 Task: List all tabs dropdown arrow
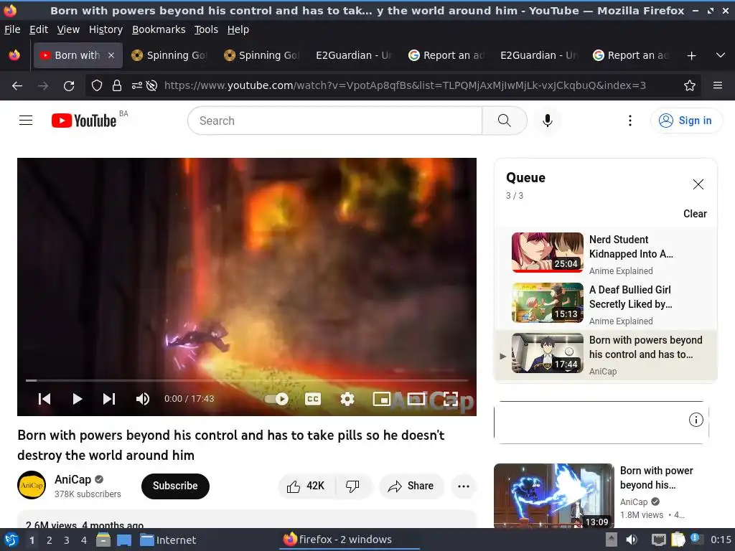tap(721, 56)
